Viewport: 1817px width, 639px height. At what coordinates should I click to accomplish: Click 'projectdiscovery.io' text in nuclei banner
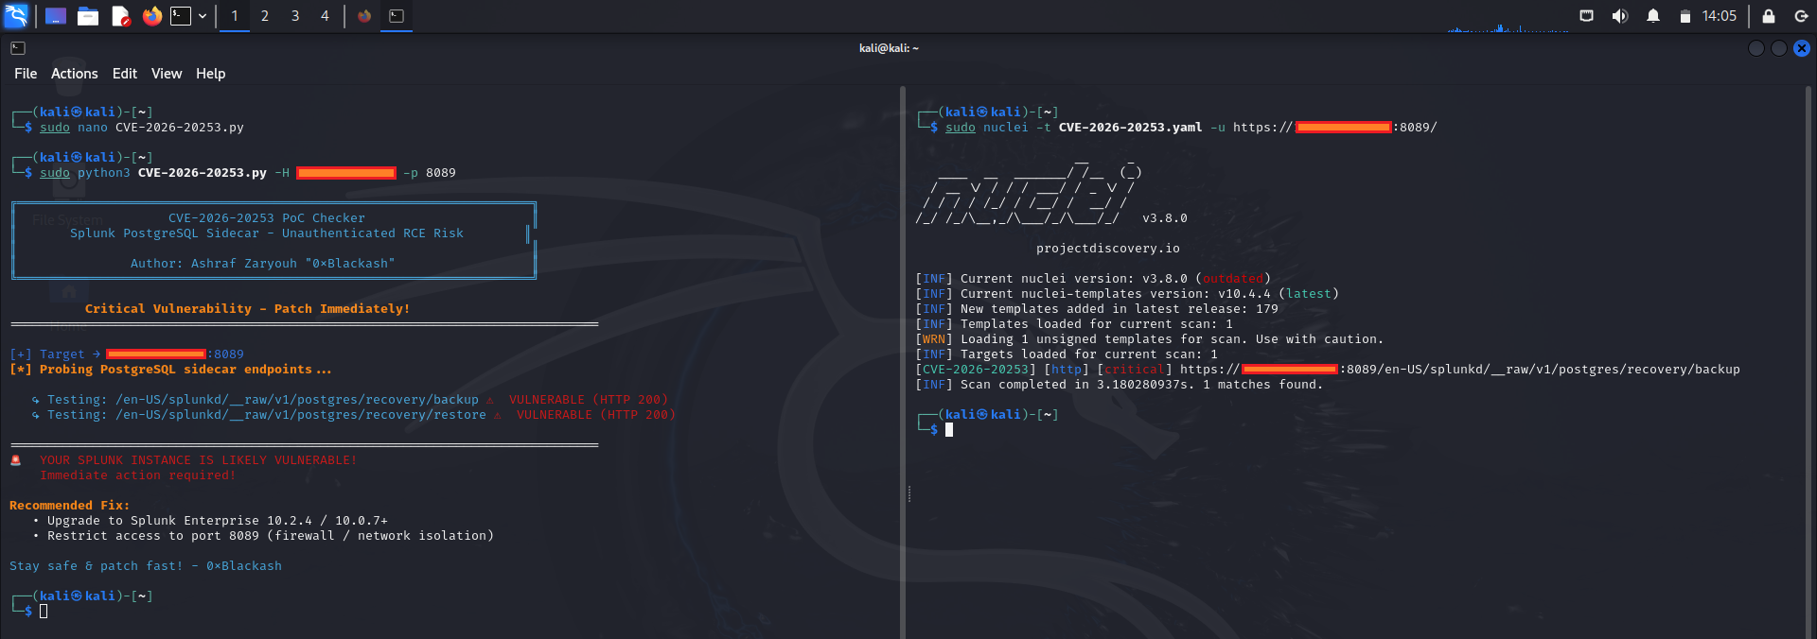[1107, 249]
